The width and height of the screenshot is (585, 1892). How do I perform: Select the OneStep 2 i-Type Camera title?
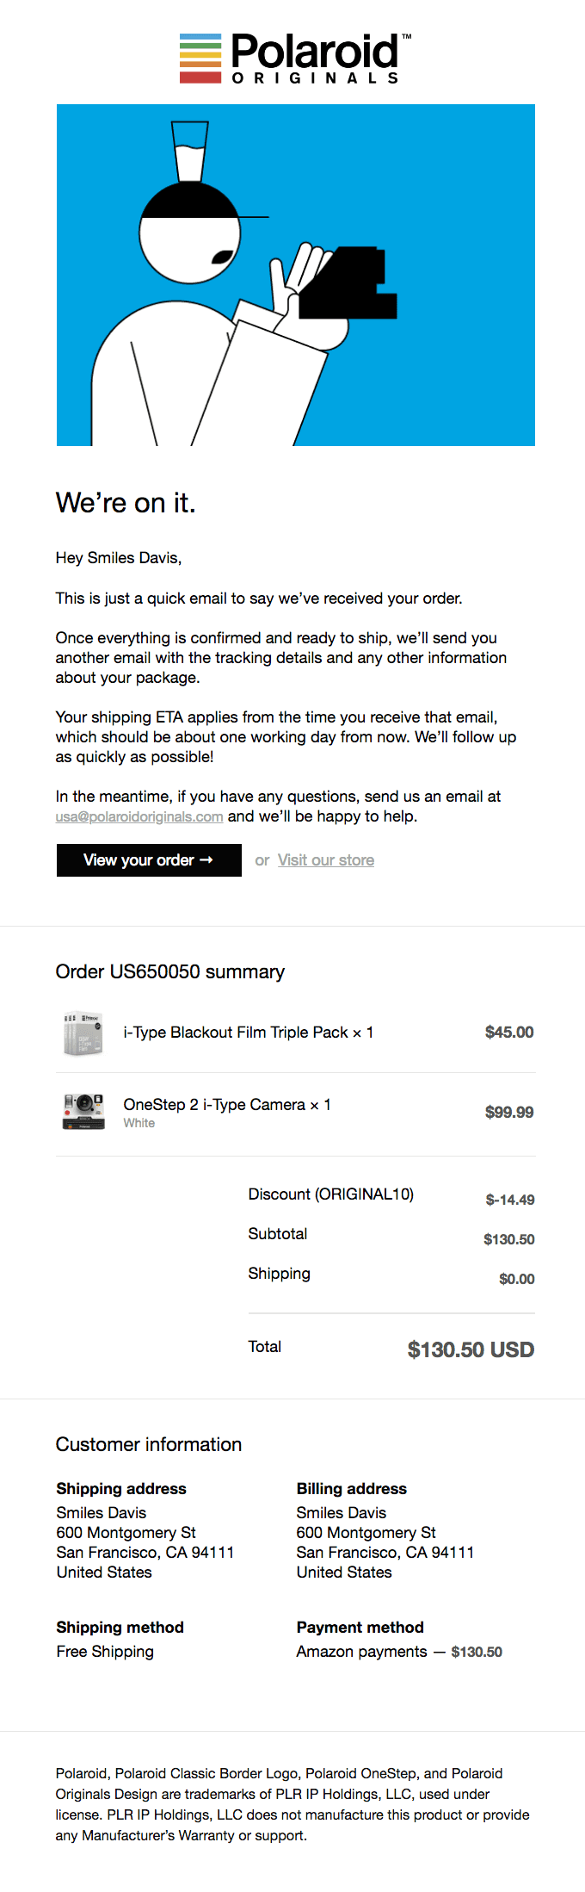[227, 1104]
